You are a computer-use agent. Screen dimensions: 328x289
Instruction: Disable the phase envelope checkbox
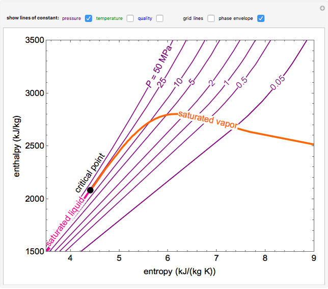point(261,18)
